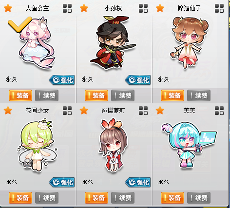Toggle the favorite star for 小孙权
The image size is (230, 208).
pyautogui.click(x=84, y=8)
